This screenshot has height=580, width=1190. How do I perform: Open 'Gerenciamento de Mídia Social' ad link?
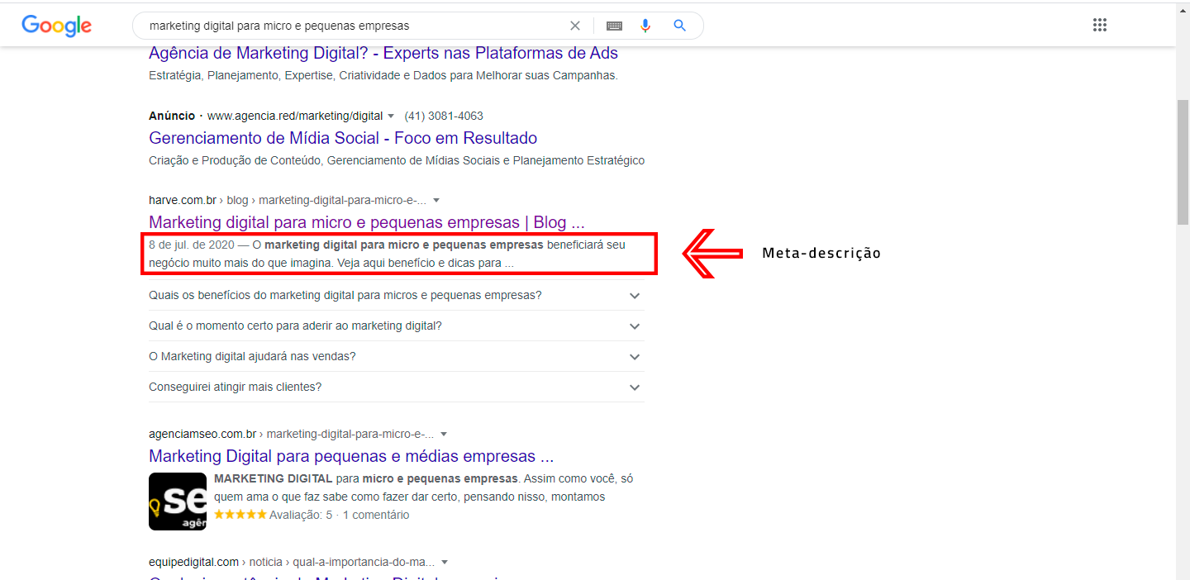(342, 138)
